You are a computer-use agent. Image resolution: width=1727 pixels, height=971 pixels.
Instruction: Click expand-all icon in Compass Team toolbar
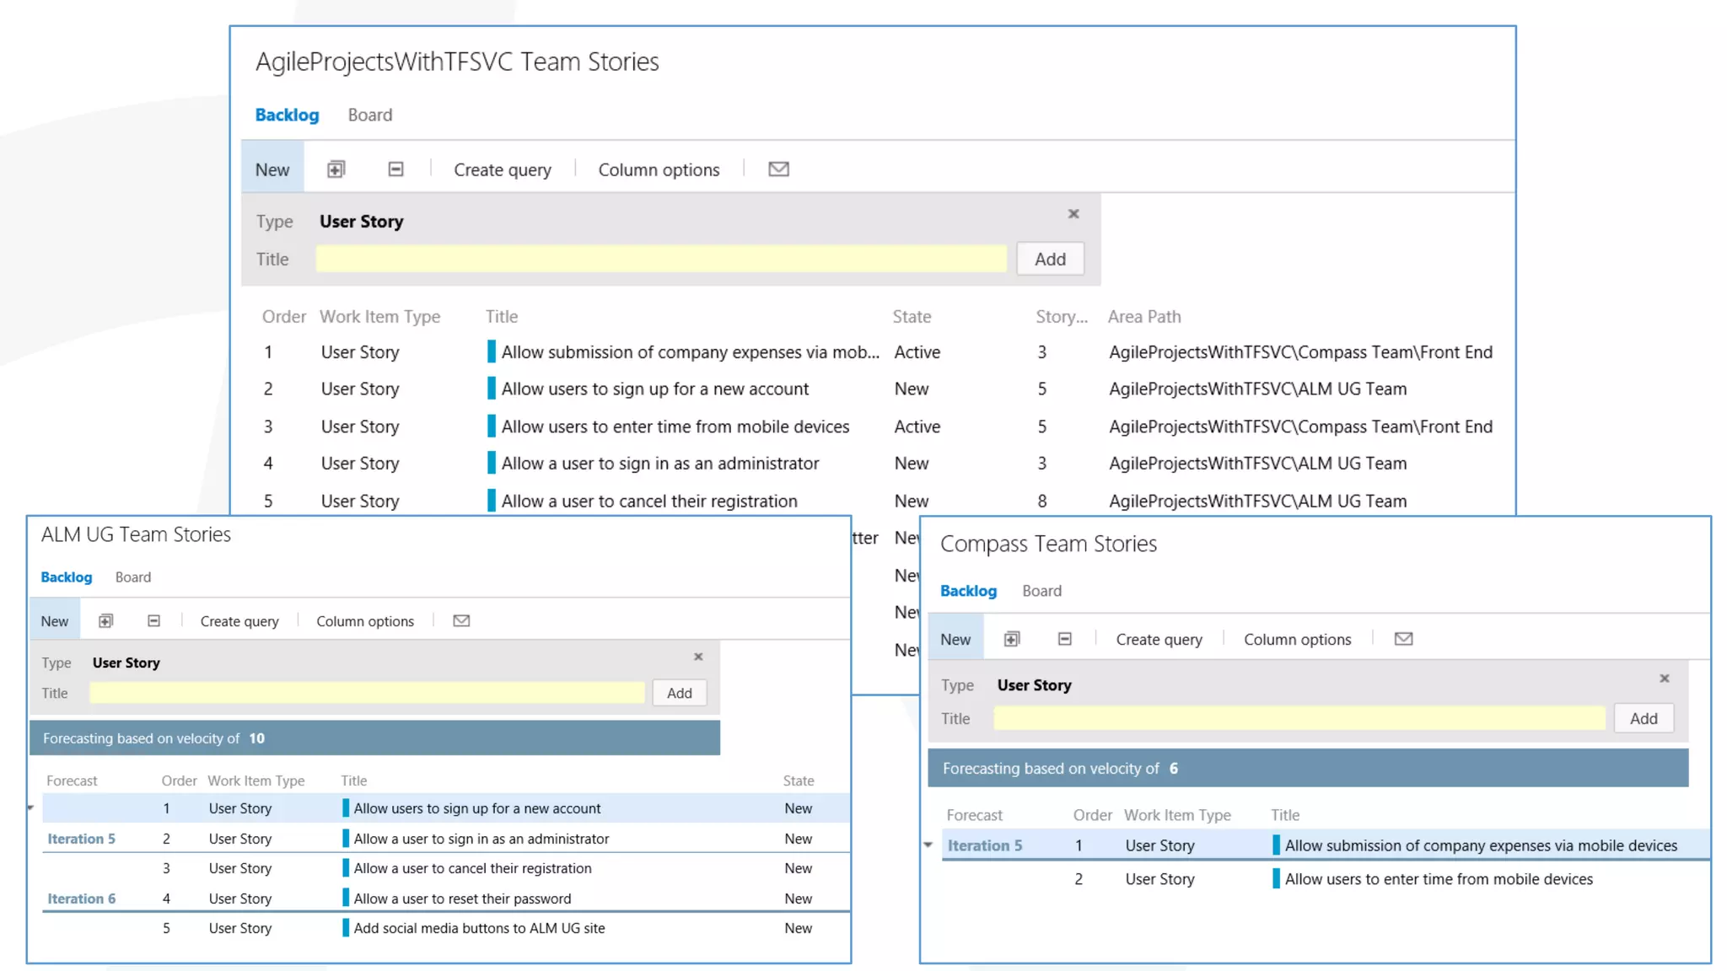coord(1012,640)
